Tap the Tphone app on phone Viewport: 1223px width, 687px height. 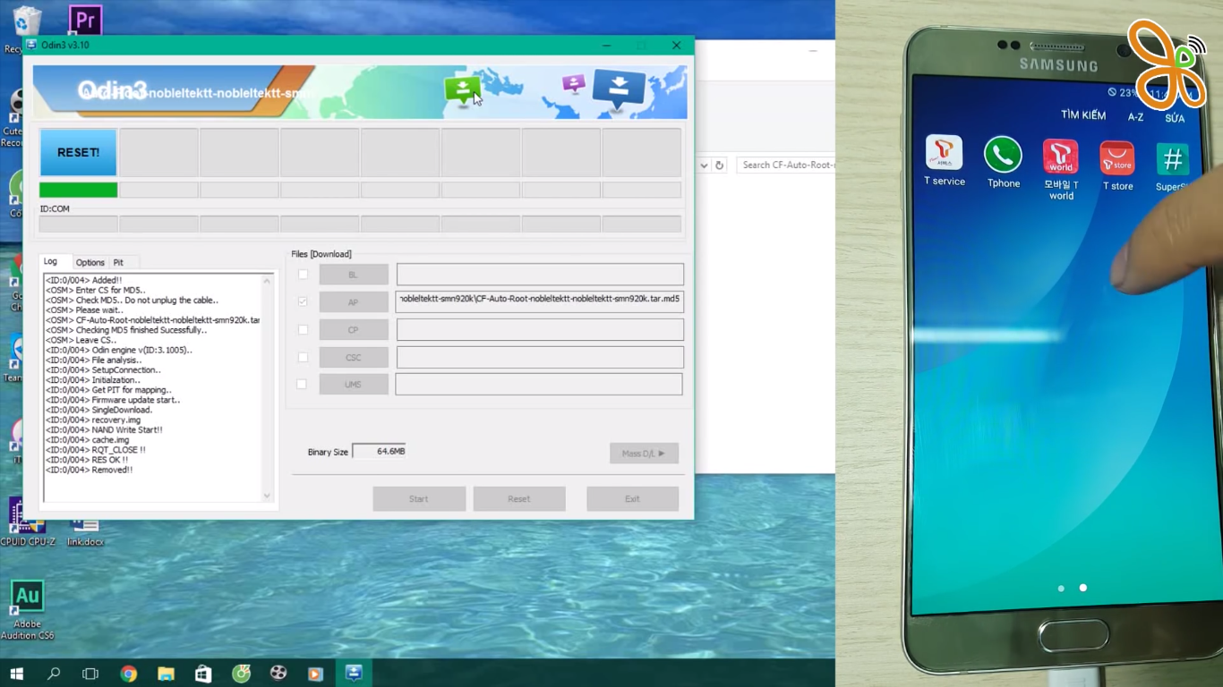coord(1003,163)
